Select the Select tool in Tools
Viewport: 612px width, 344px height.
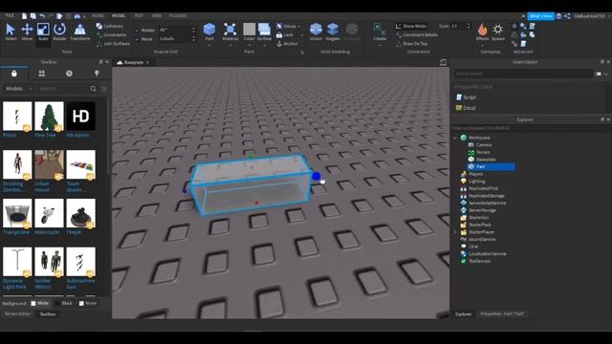[x=11, y=32]
